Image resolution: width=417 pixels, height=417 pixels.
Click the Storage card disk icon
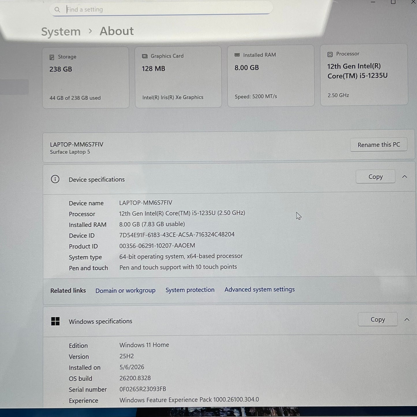click(x=52, y=57)
